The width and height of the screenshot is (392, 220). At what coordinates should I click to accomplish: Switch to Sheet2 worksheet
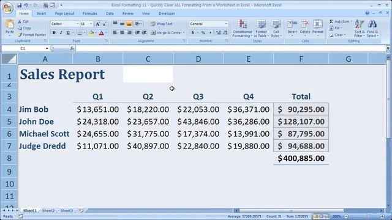[x=48, y=210]
